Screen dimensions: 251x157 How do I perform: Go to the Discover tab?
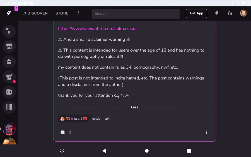(x=35, y=13)
